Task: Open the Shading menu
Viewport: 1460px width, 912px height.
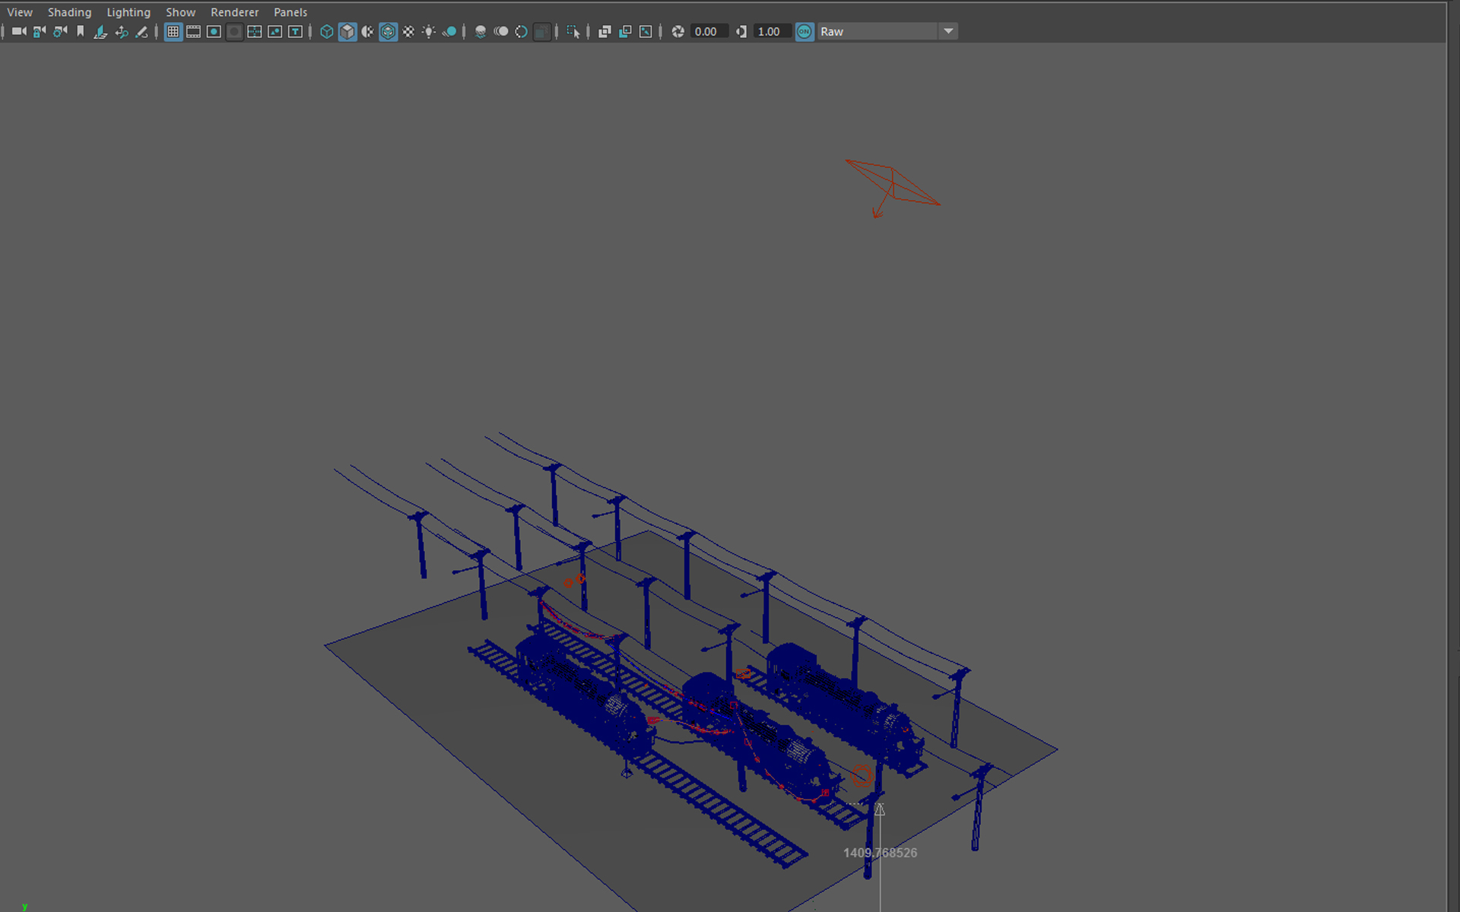Action: pos(69,12)
